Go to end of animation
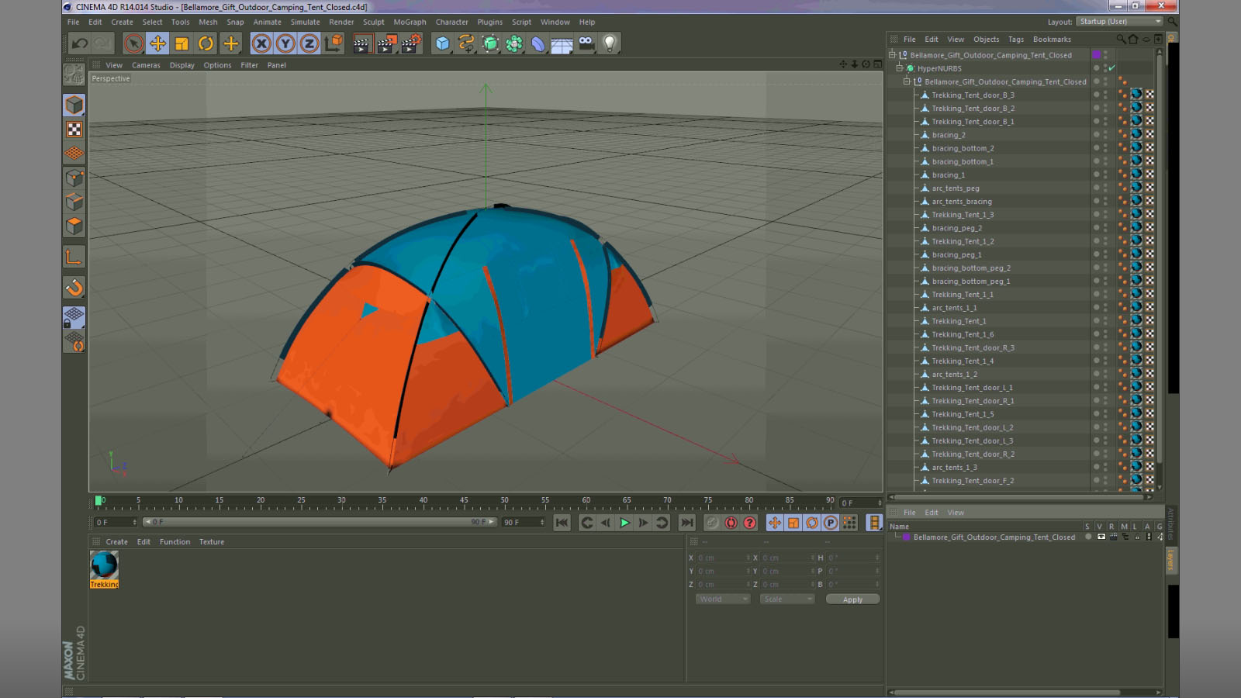1241x698 pixels. pos(686,523)
